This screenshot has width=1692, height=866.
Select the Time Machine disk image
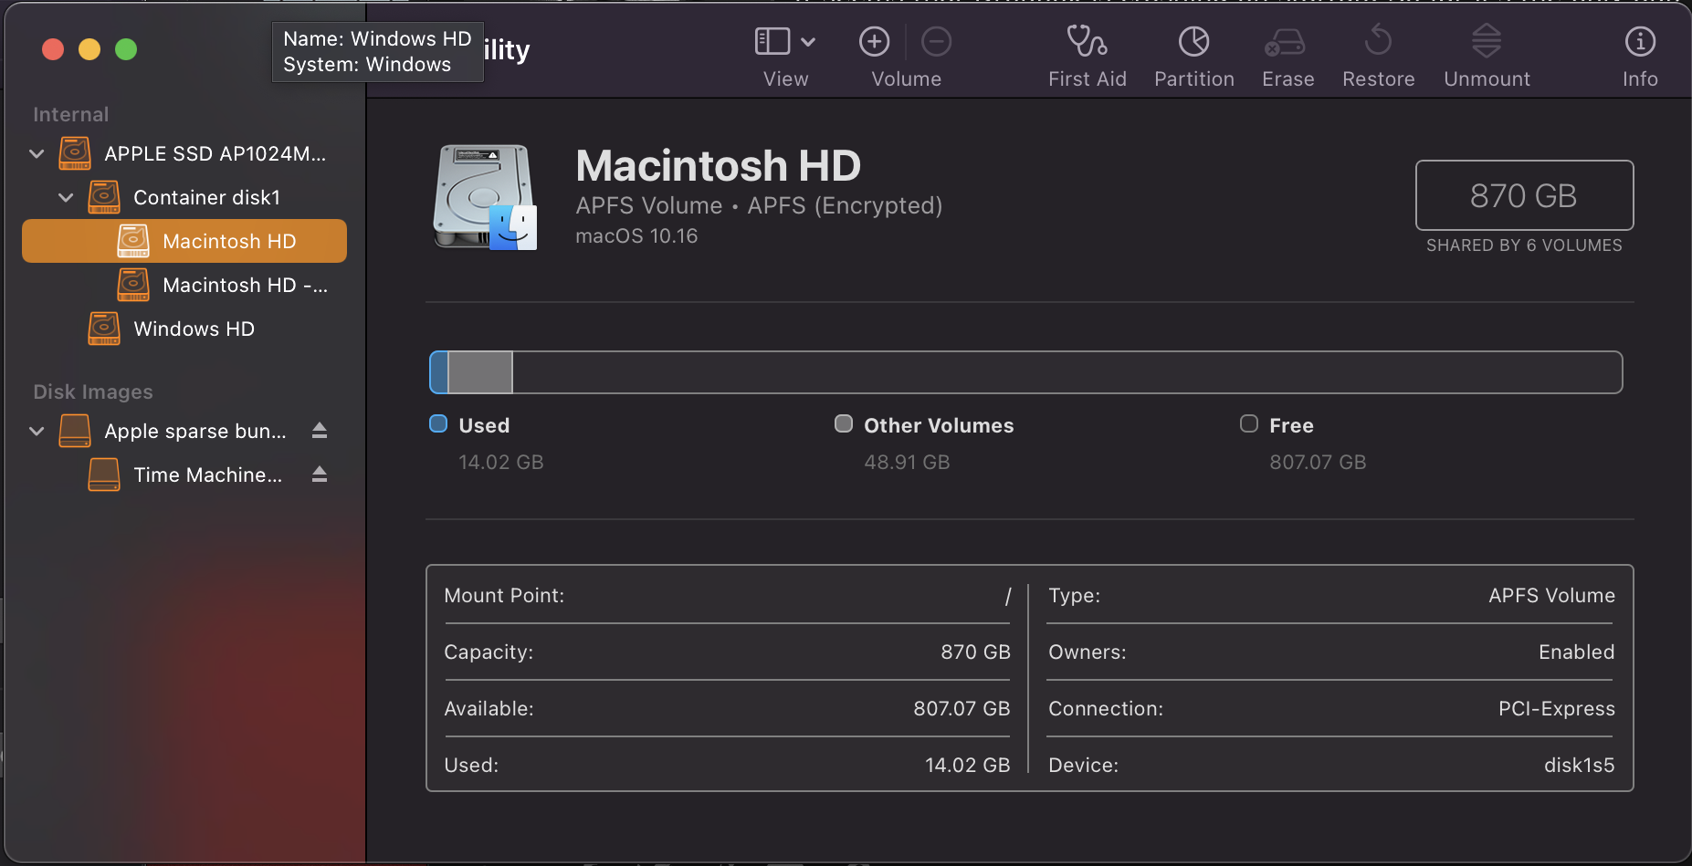tap(207, 475)
